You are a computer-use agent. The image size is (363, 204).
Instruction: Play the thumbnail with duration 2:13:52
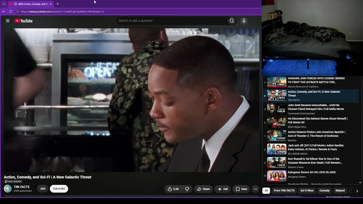[x=277, y=122]
